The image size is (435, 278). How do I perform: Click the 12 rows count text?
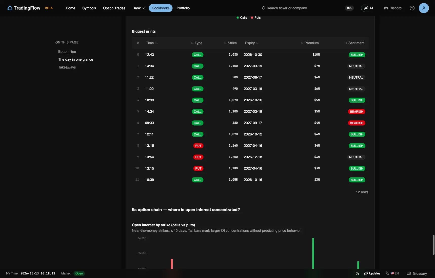point(362,192)
